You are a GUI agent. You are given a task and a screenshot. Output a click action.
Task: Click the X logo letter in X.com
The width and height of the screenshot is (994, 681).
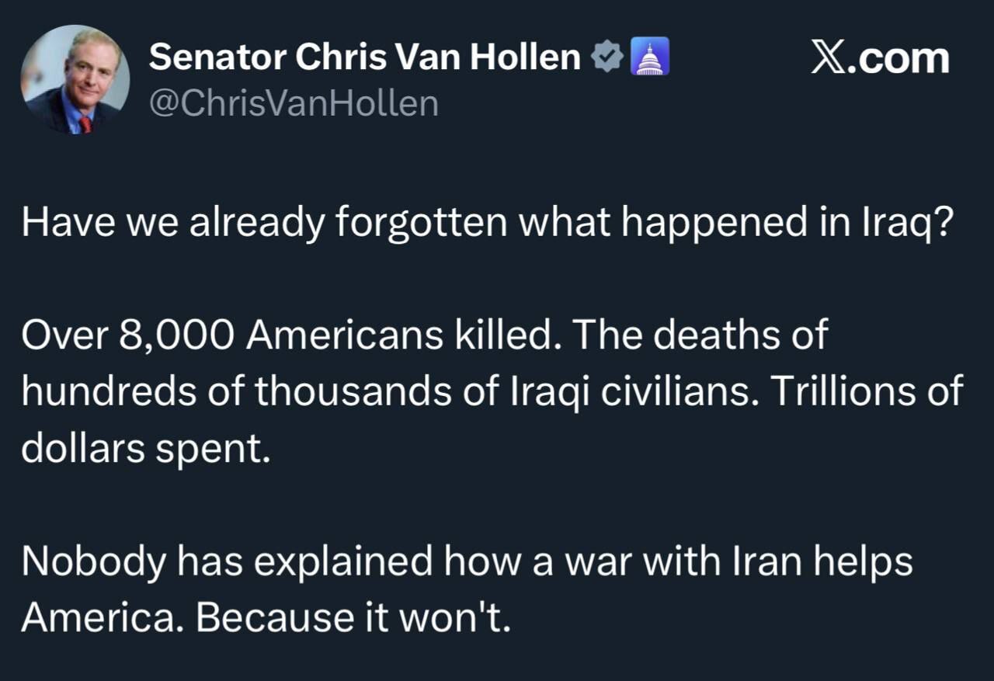[x=828, y=59]
